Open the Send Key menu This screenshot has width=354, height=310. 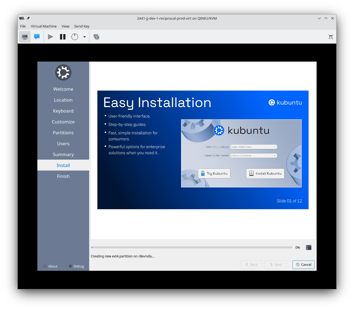click(82, 26)
